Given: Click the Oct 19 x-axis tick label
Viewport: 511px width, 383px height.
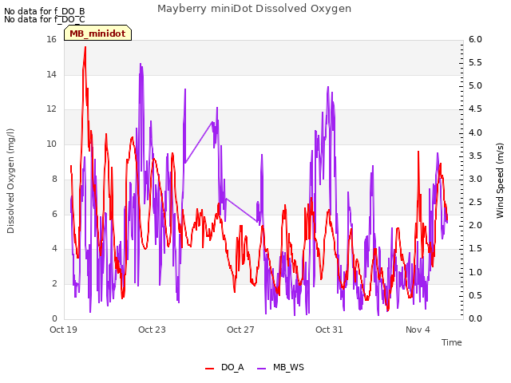Looking at the screenshot, I should tap(63, 330).
